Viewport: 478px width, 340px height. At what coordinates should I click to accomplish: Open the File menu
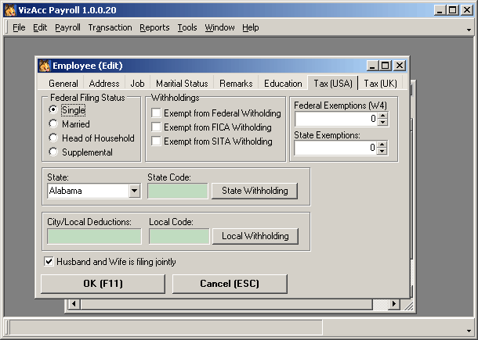pos(19,27)
